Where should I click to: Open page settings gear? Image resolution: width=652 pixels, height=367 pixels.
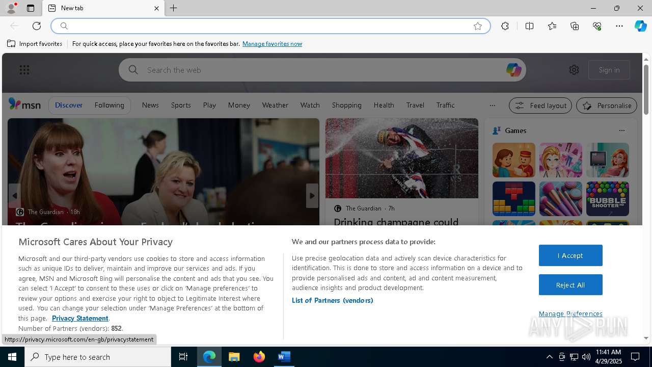click(574, 70)
